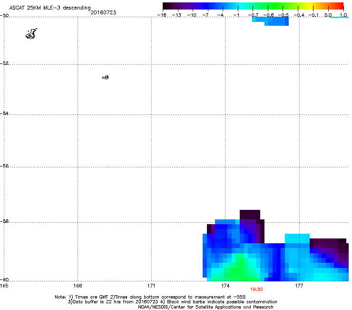Click the red 19:50 pass time label

[256, 289]
